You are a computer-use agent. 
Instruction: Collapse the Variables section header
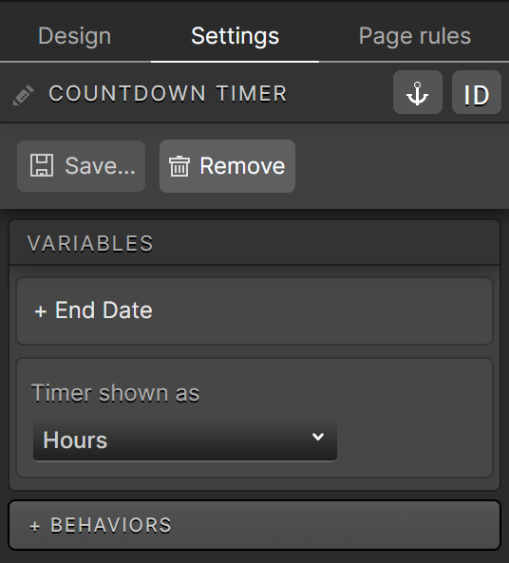tap(254, 243)
